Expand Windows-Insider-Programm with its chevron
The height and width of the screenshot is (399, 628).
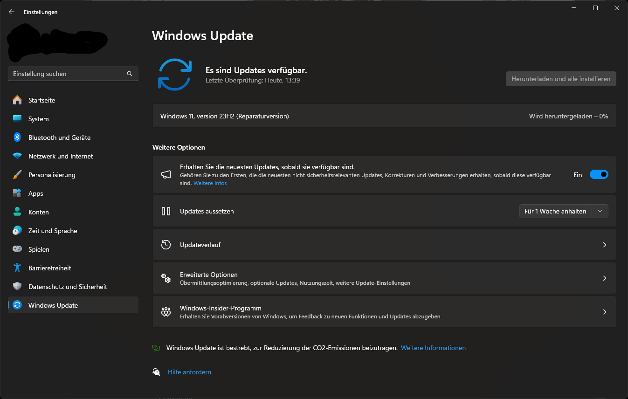tap(605, 312)
